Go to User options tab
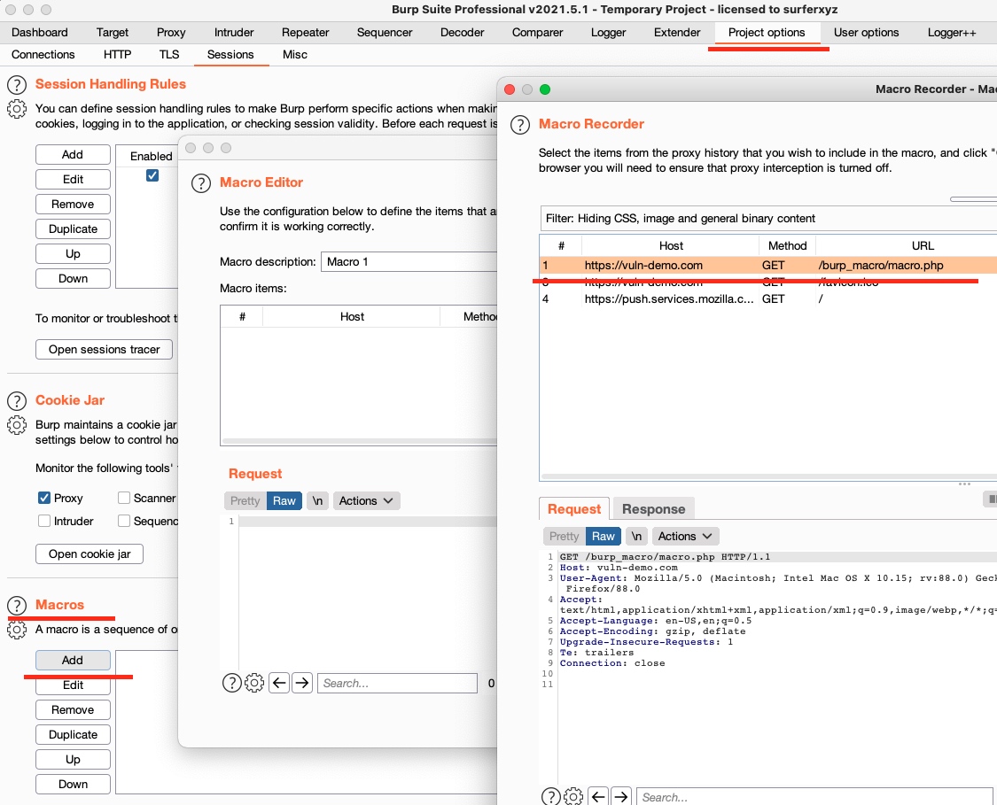Screen dimensions: 997x805 tap(866, 33)
